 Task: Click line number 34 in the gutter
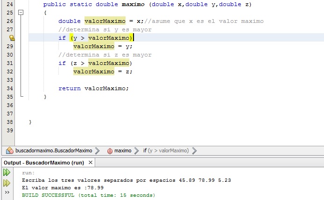pyautogui.click(x=10, y=88)
